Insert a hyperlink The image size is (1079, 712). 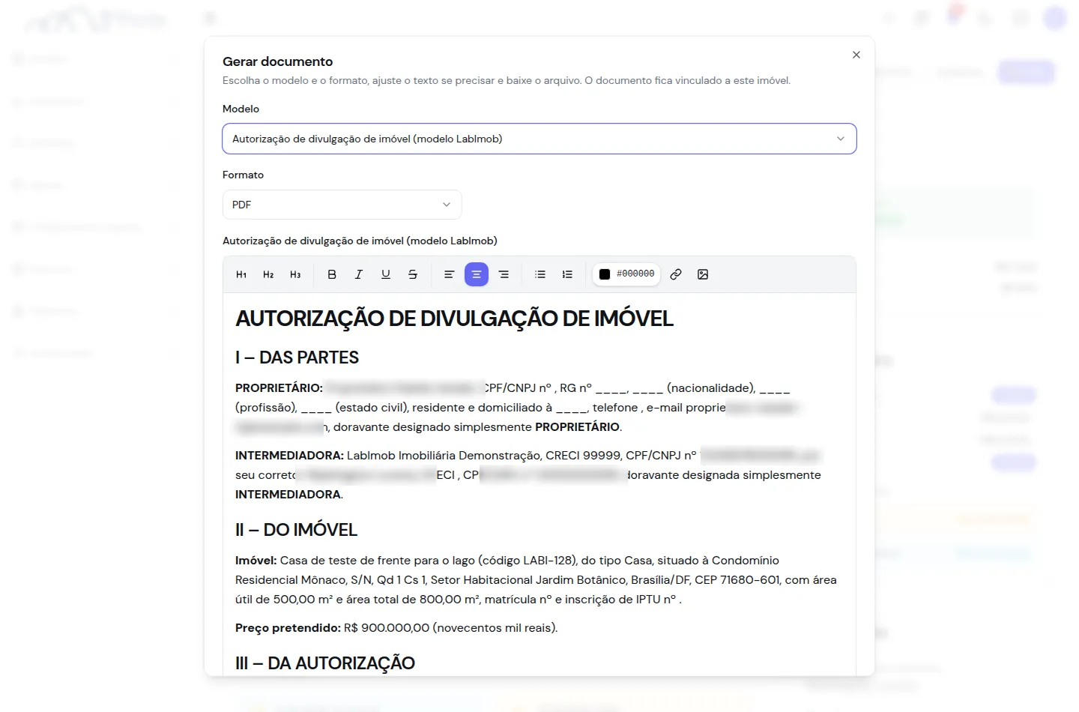pos(676,274)
